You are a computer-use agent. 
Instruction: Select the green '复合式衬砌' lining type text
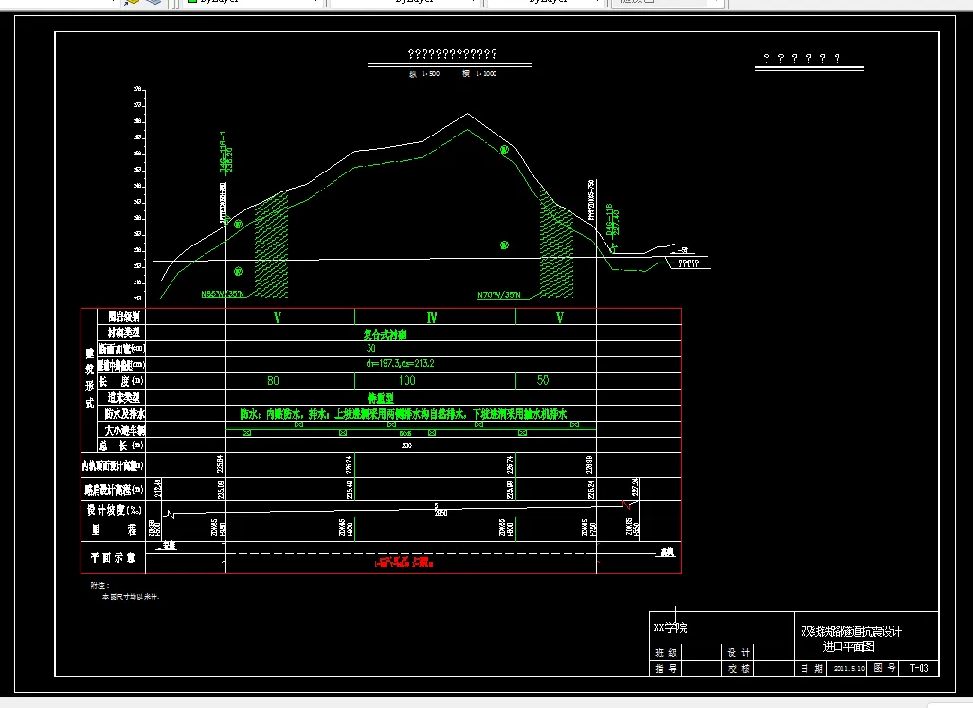click(x=385, y=336)
